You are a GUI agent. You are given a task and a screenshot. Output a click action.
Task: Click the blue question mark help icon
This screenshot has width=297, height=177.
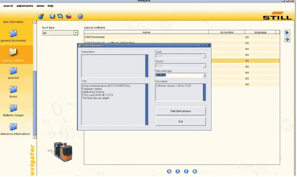(80, 16)
